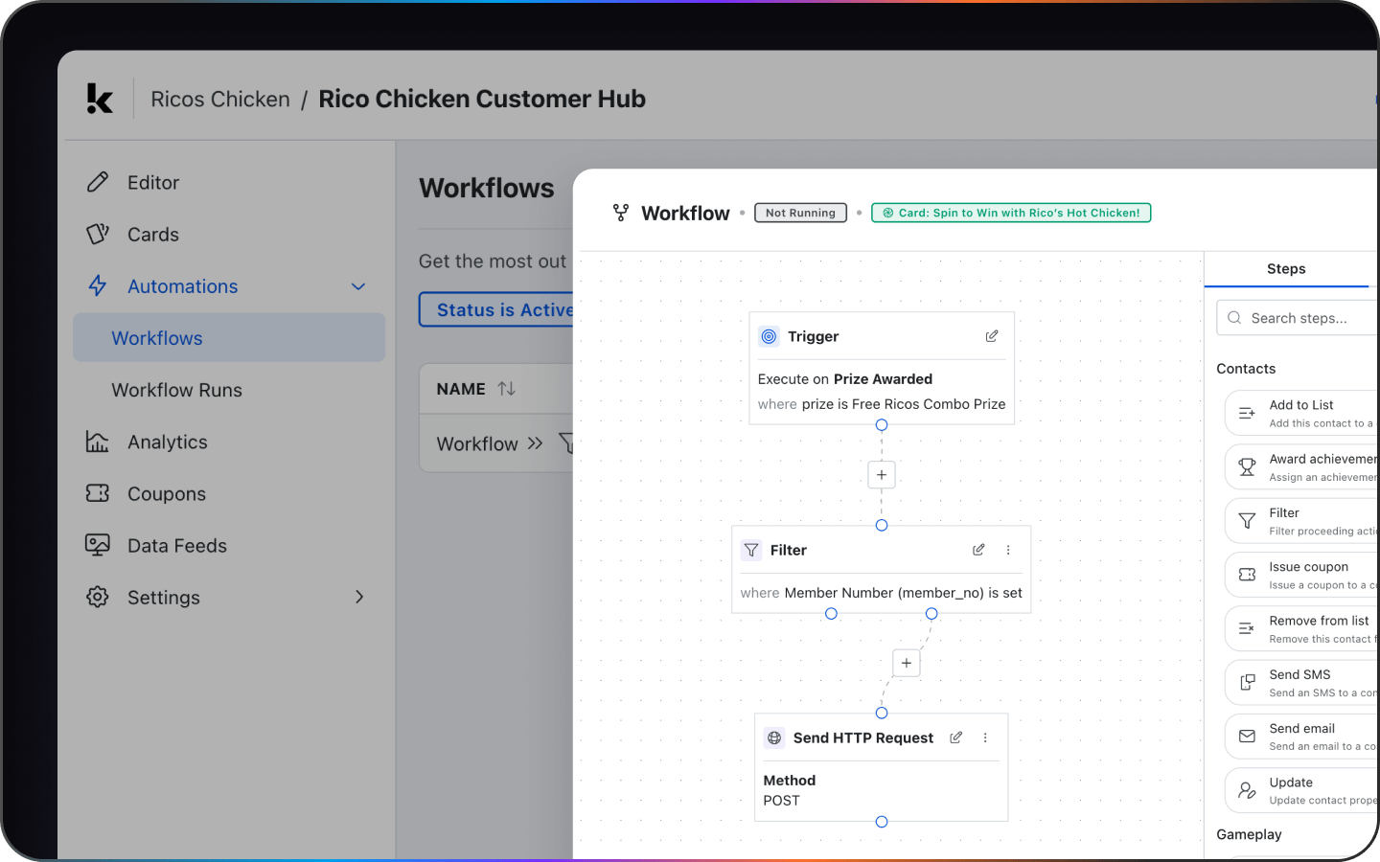This screenshot has height=862, width=1380.
Task: Sort the table by NAME column arrows
Action: [x=507, y=389]
